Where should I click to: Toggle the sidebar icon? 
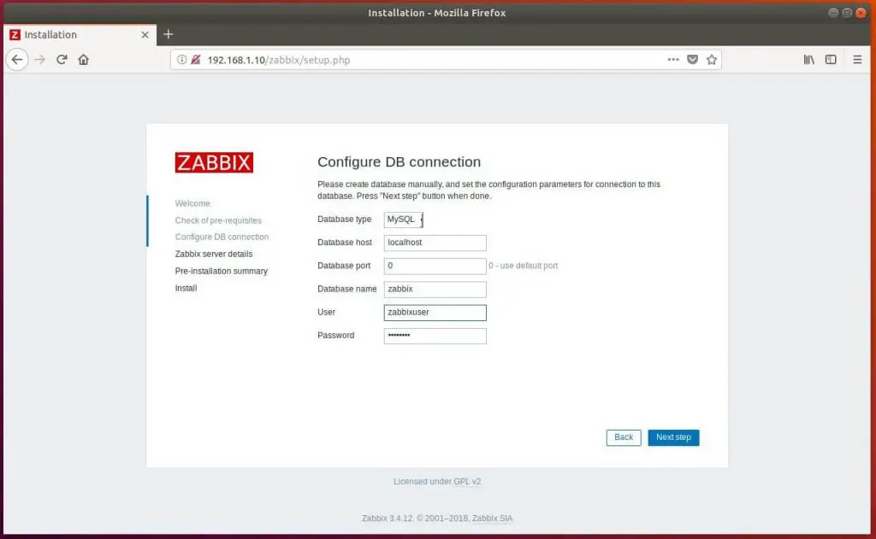(831, 60)
